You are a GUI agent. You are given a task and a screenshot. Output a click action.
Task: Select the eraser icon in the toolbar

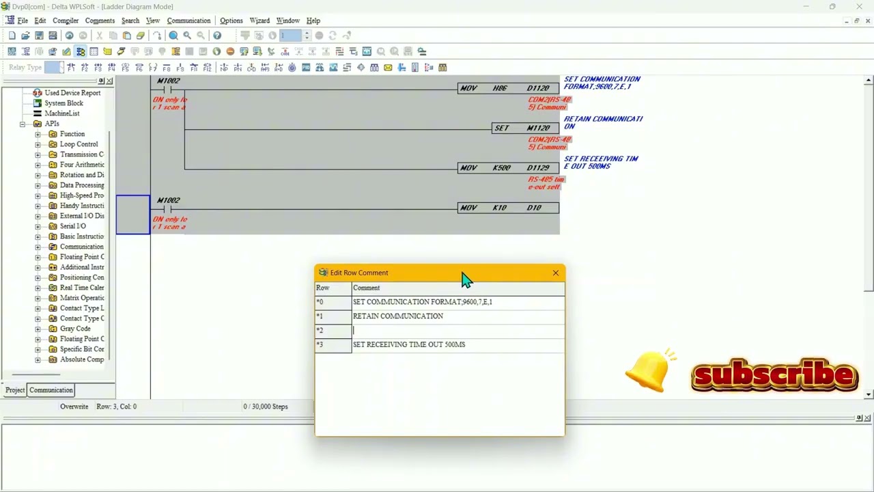coord(140,36)
